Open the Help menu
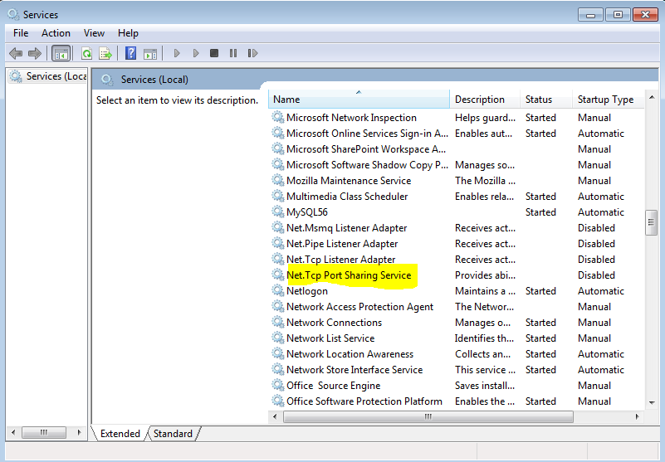The width and height of the screenshot is (665, 462). (128, 33)
